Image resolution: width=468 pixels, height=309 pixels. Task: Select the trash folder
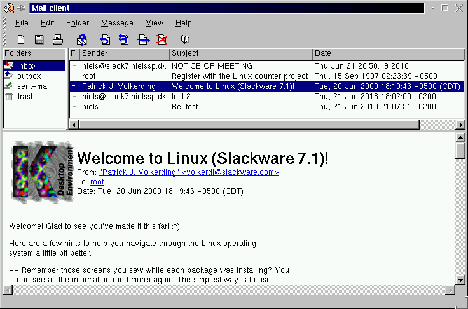tap(26, 97)
